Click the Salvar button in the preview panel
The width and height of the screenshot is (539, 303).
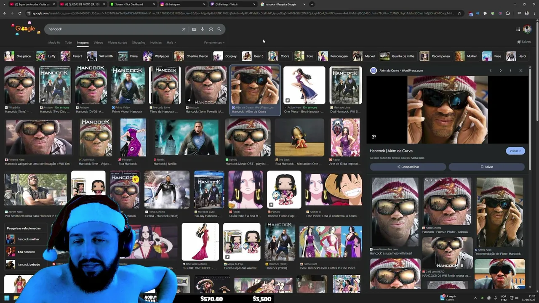pos(487,167)
